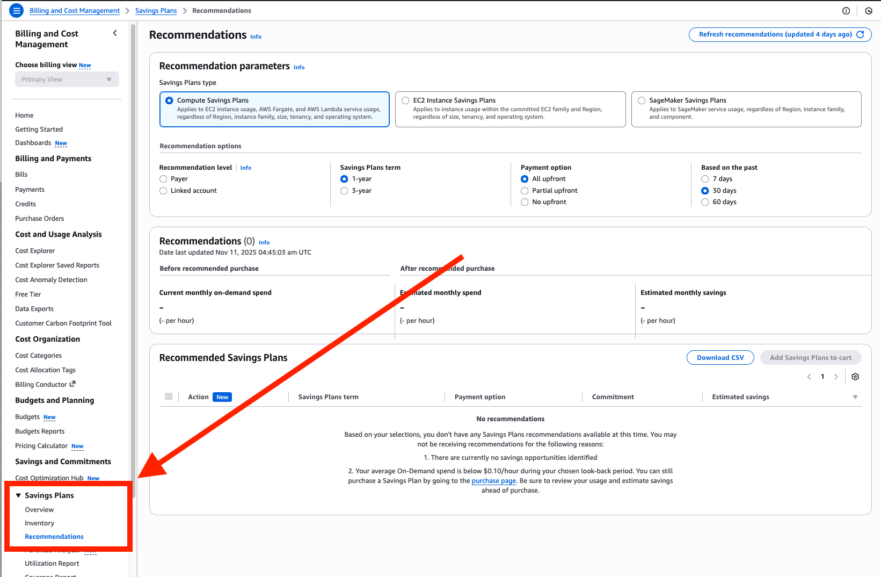The image size is (881, 577).
Task: Open the Primary View billing dropdown
Action: [x=67, y=79]
